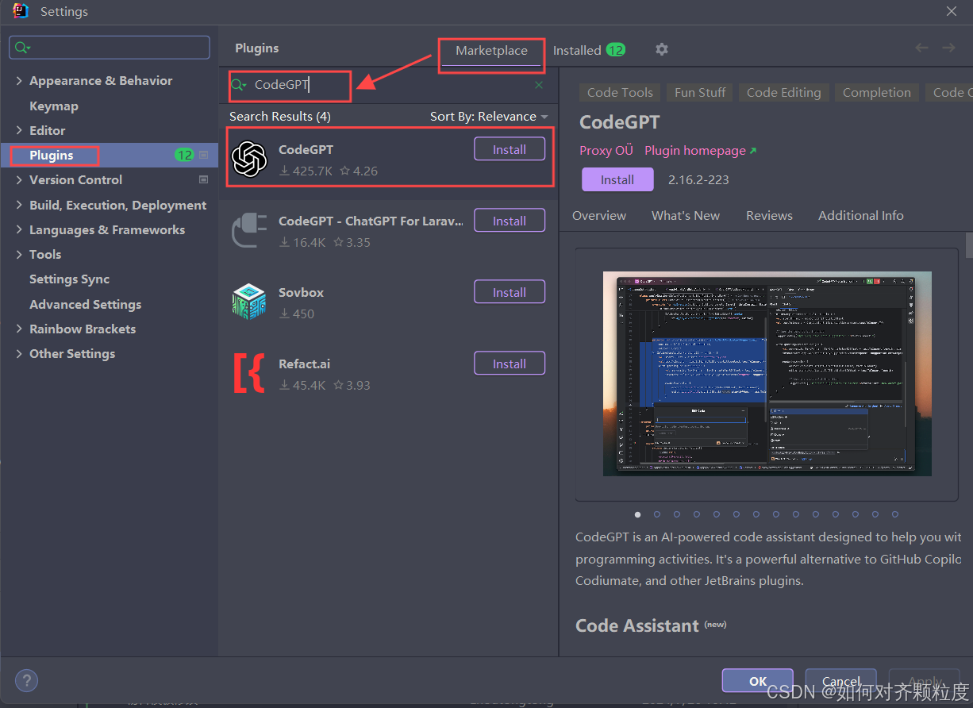Click the version 2.16.2-223 text
Viewport: 973px width, 708px height.
click(x=698, y=179)
